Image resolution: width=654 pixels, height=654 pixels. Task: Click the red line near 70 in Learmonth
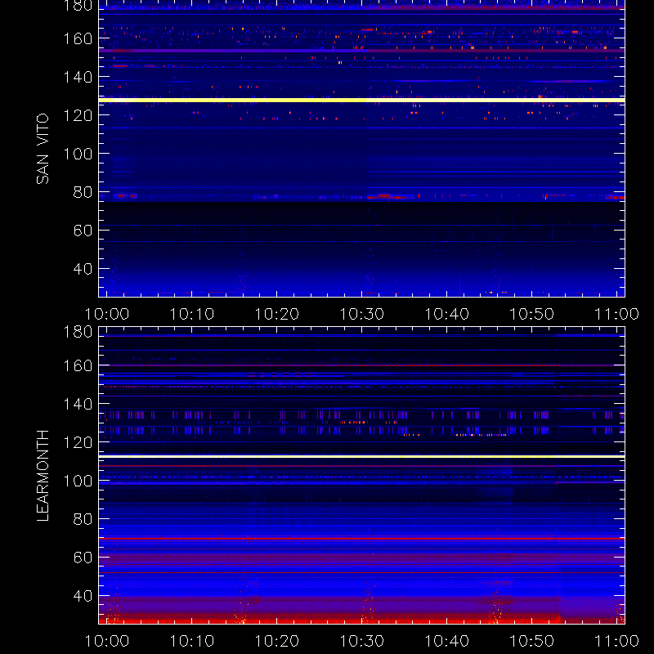[x=361, y=539]
